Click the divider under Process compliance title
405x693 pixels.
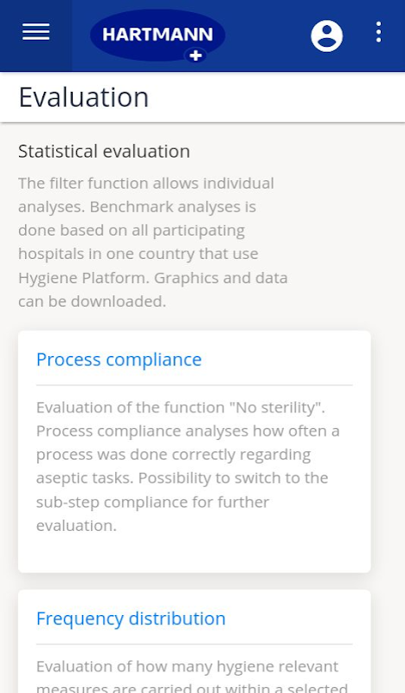195,385
